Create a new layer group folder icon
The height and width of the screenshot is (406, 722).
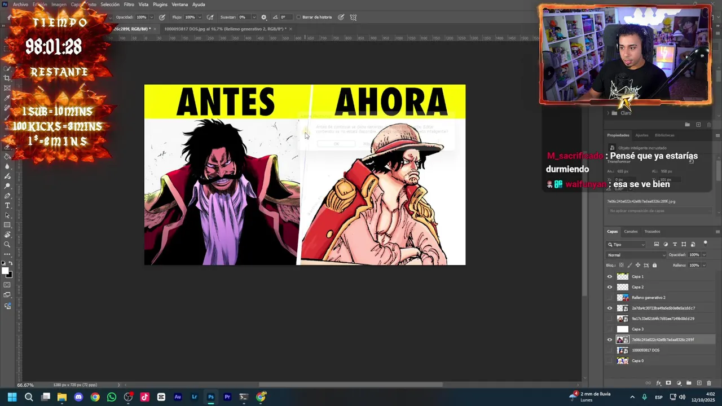click(689, 383)
